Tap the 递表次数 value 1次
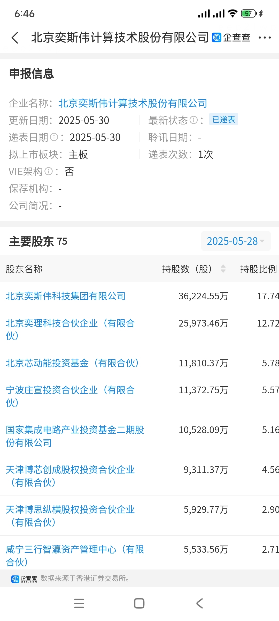 (206, 154)
